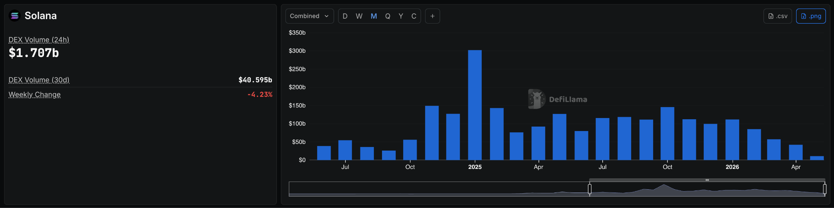834x208 pixels.
Task: Click the Apr 2026 volume bar
Action: (796, 152)
